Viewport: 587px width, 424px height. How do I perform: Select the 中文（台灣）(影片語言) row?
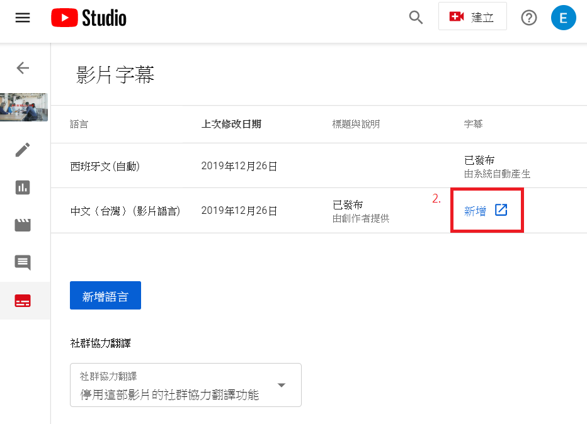coord(319,211)
